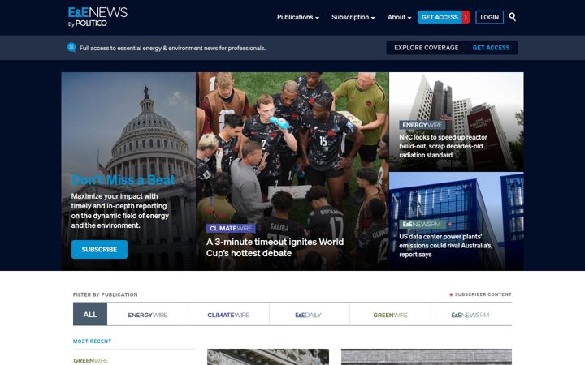Open the Login button
585x365 pixels.
tap(489, 17)
